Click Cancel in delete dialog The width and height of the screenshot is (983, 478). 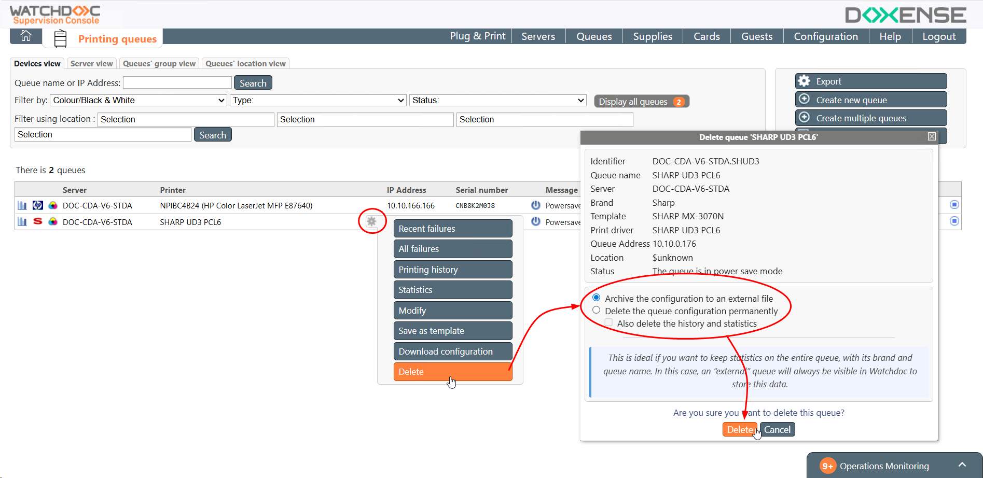click(777, 429)
